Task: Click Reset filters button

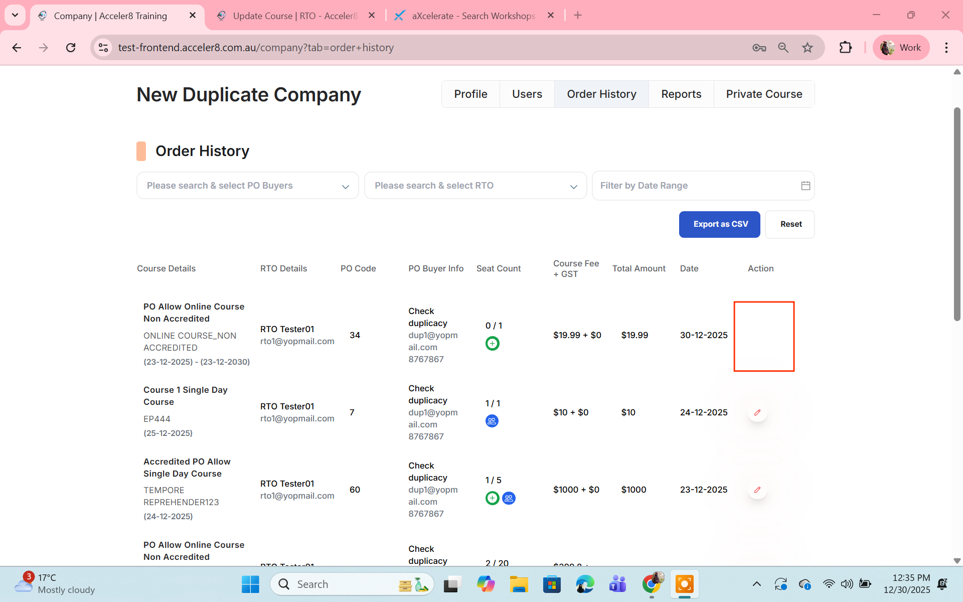Action: point(790,224)
